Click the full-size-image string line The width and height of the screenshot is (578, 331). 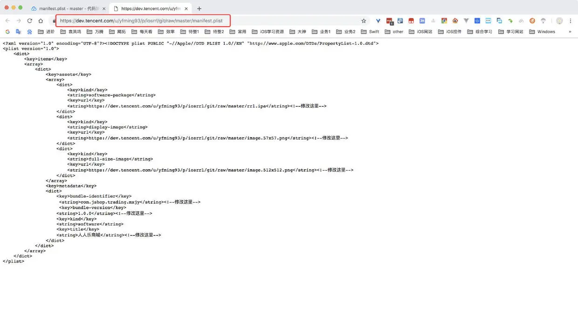click(x=110, y=159)
